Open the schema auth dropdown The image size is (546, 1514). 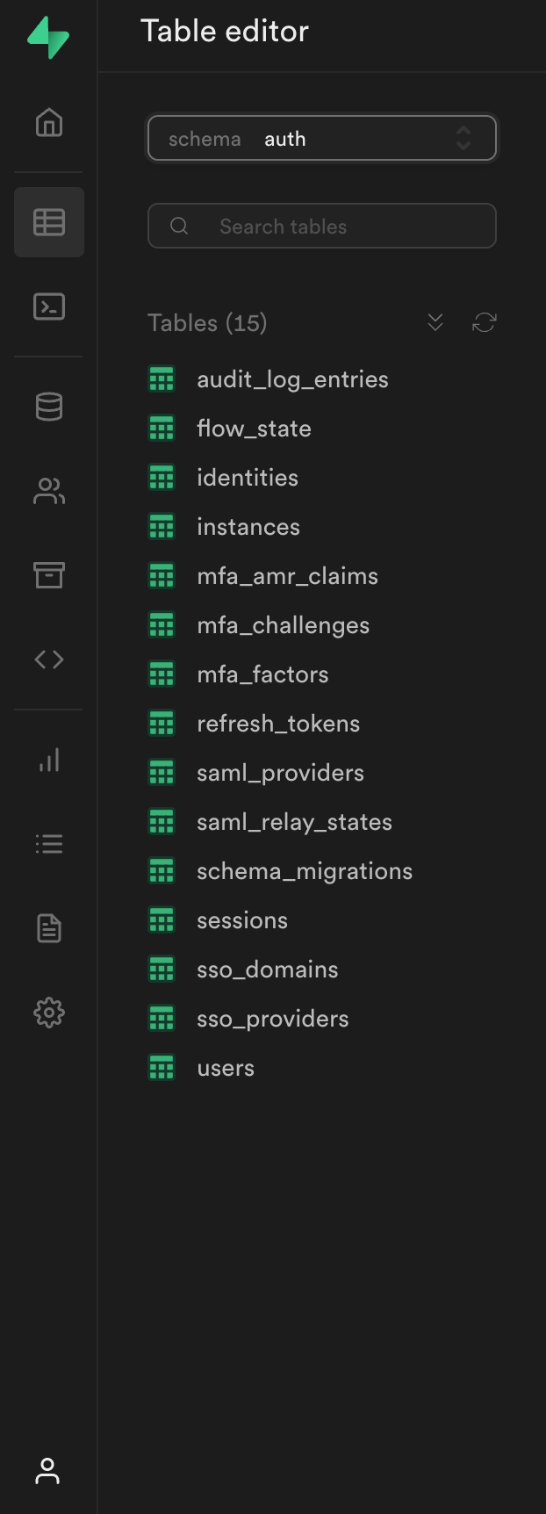point(321,139)
